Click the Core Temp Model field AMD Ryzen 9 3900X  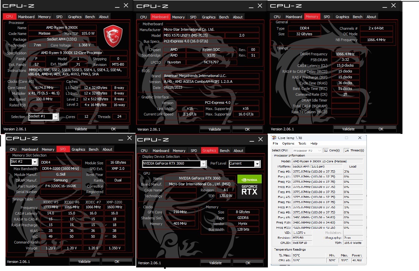pyautogui.click(x=327, y=161)
